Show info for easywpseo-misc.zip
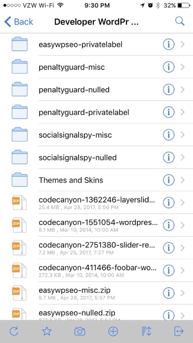Image resolution: width=193 pixels, height=343 pixels. (x=168, y=293)
